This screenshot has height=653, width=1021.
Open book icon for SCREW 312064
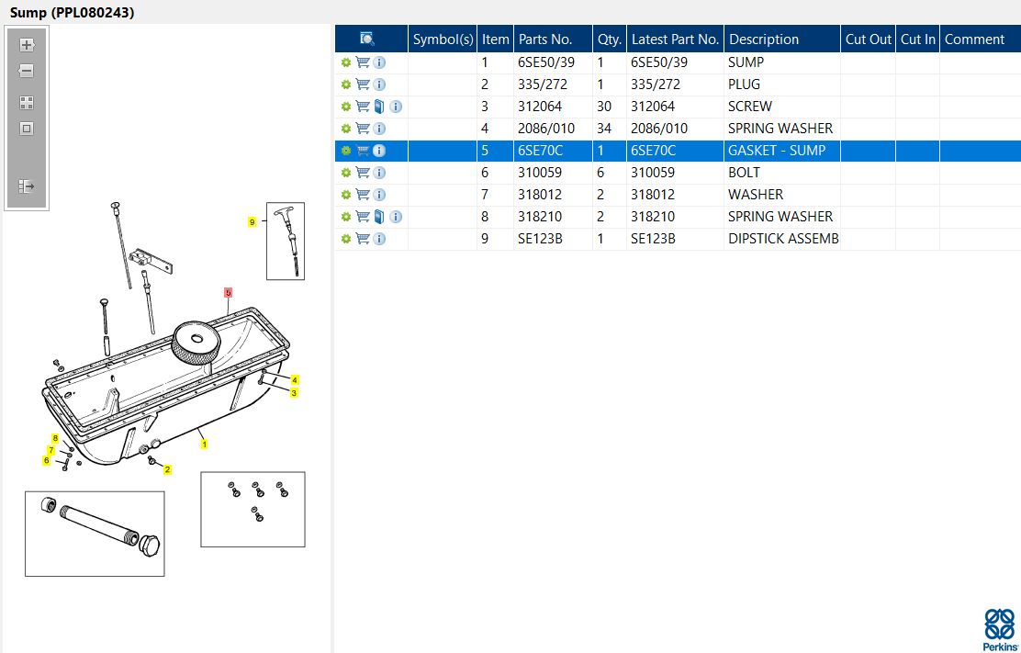click(x=379, y=107)
